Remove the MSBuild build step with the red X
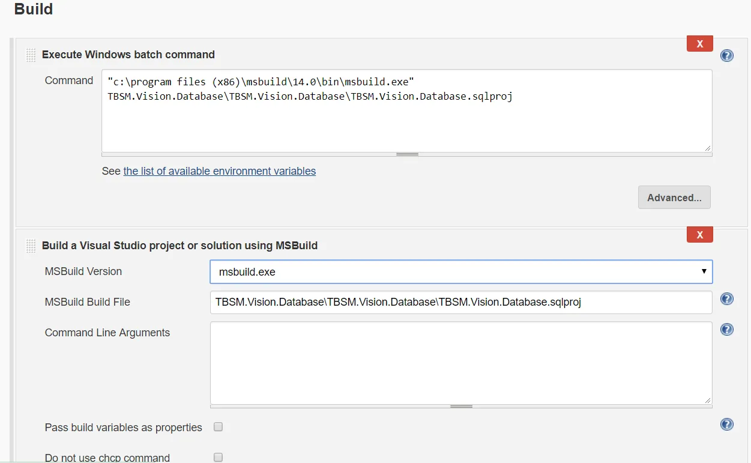This screenshot has height=463, width=751. point(699,235)
